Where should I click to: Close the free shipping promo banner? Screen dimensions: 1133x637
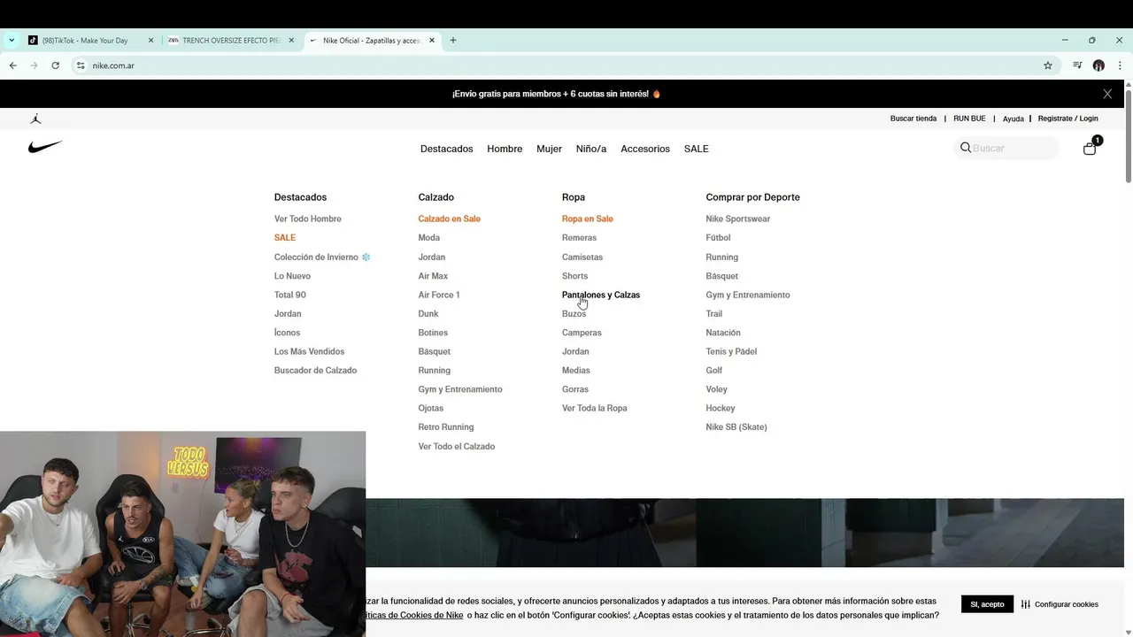(x=1107, y=94)
